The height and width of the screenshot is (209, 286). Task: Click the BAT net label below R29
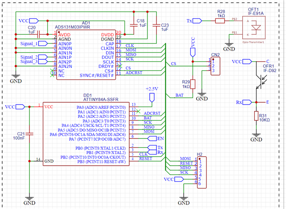pos(179,95)
